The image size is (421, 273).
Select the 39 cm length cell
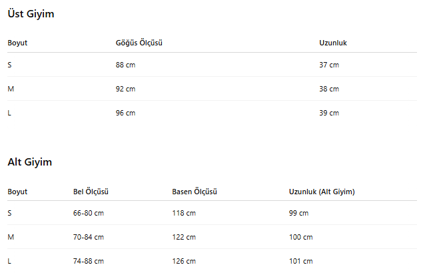pos(329,113)
